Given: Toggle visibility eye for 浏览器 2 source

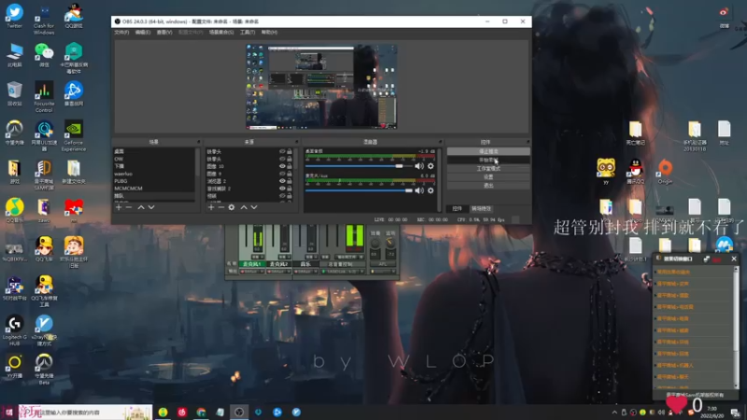Looking at the screenshot, I should point(282,181).
